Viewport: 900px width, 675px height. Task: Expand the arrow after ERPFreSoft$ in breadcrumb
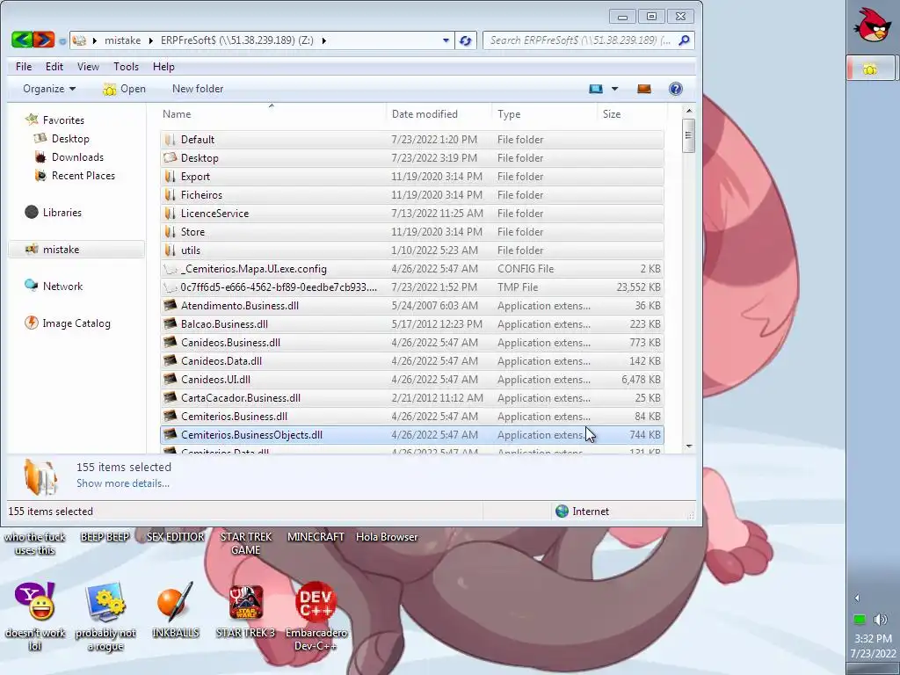click(323, 40)
